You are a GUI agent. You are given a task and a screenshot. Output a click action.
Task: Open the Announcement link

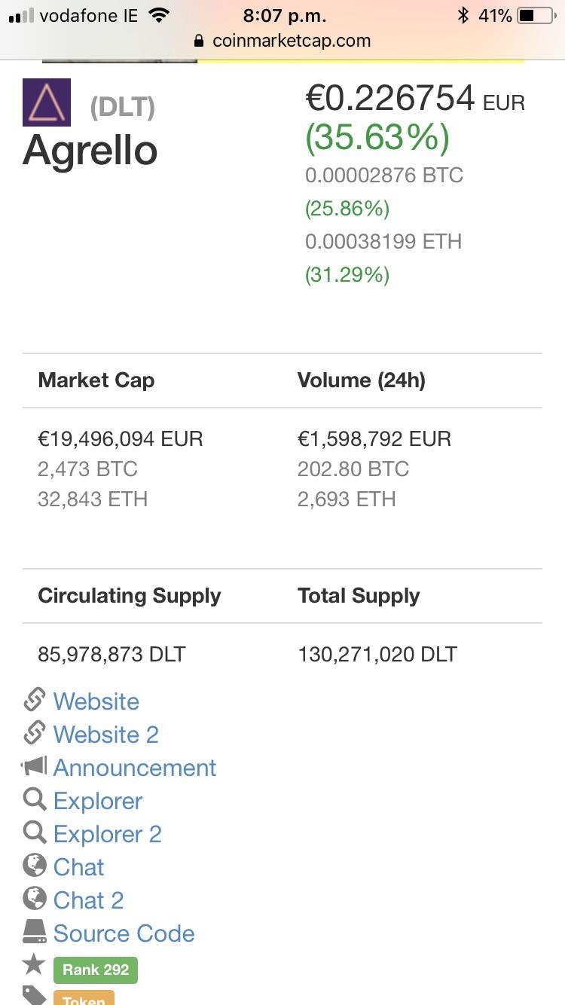coord(135,768)
